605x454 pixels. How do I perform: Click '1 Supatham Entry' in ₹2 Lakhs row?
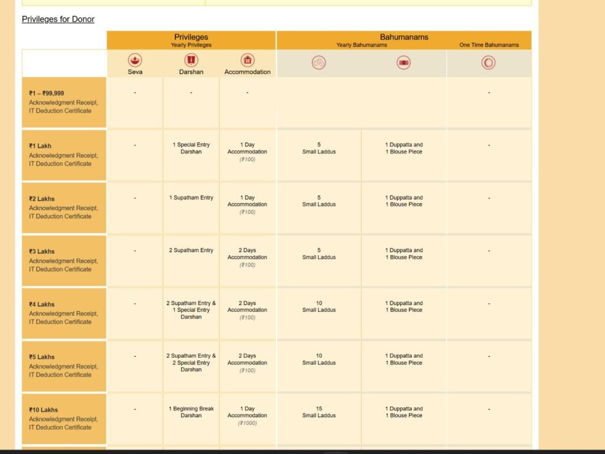191,198
